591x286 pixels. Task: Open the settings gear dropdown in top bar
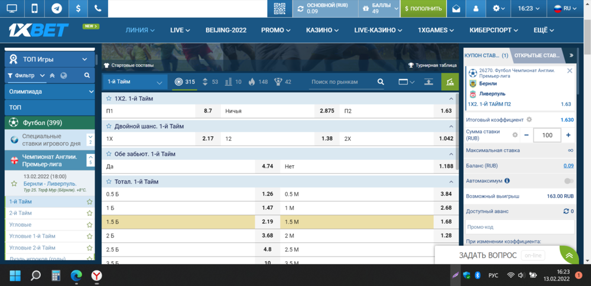click(499, 8)
